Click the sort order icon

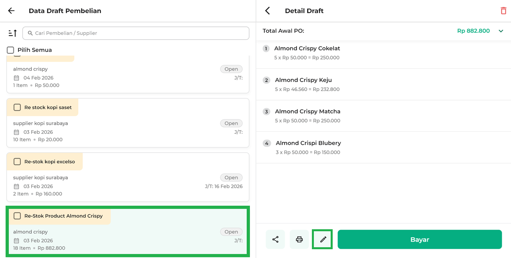[12, 33]
